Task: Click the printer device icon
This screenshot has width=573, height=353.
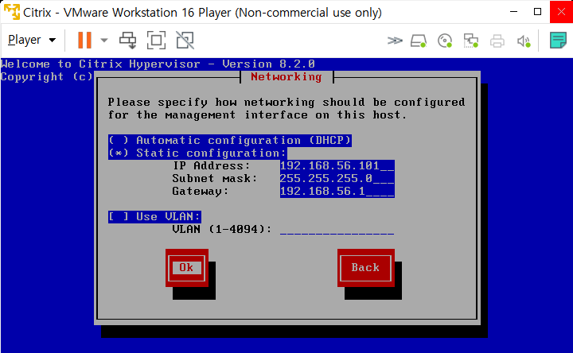Action: (x=497, y=41)
